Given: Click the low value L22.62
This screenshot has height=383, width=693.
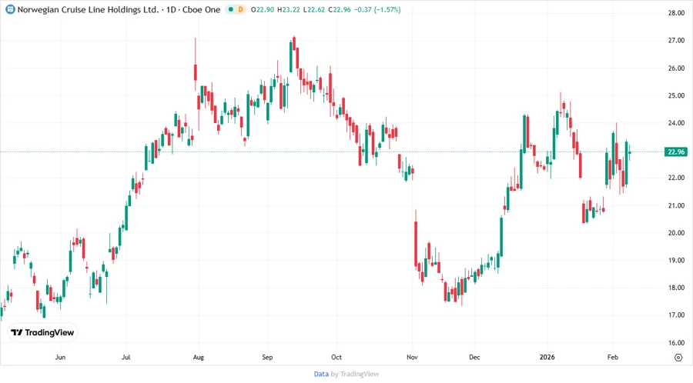Looking at the screenshot, I should pos(314,9).
